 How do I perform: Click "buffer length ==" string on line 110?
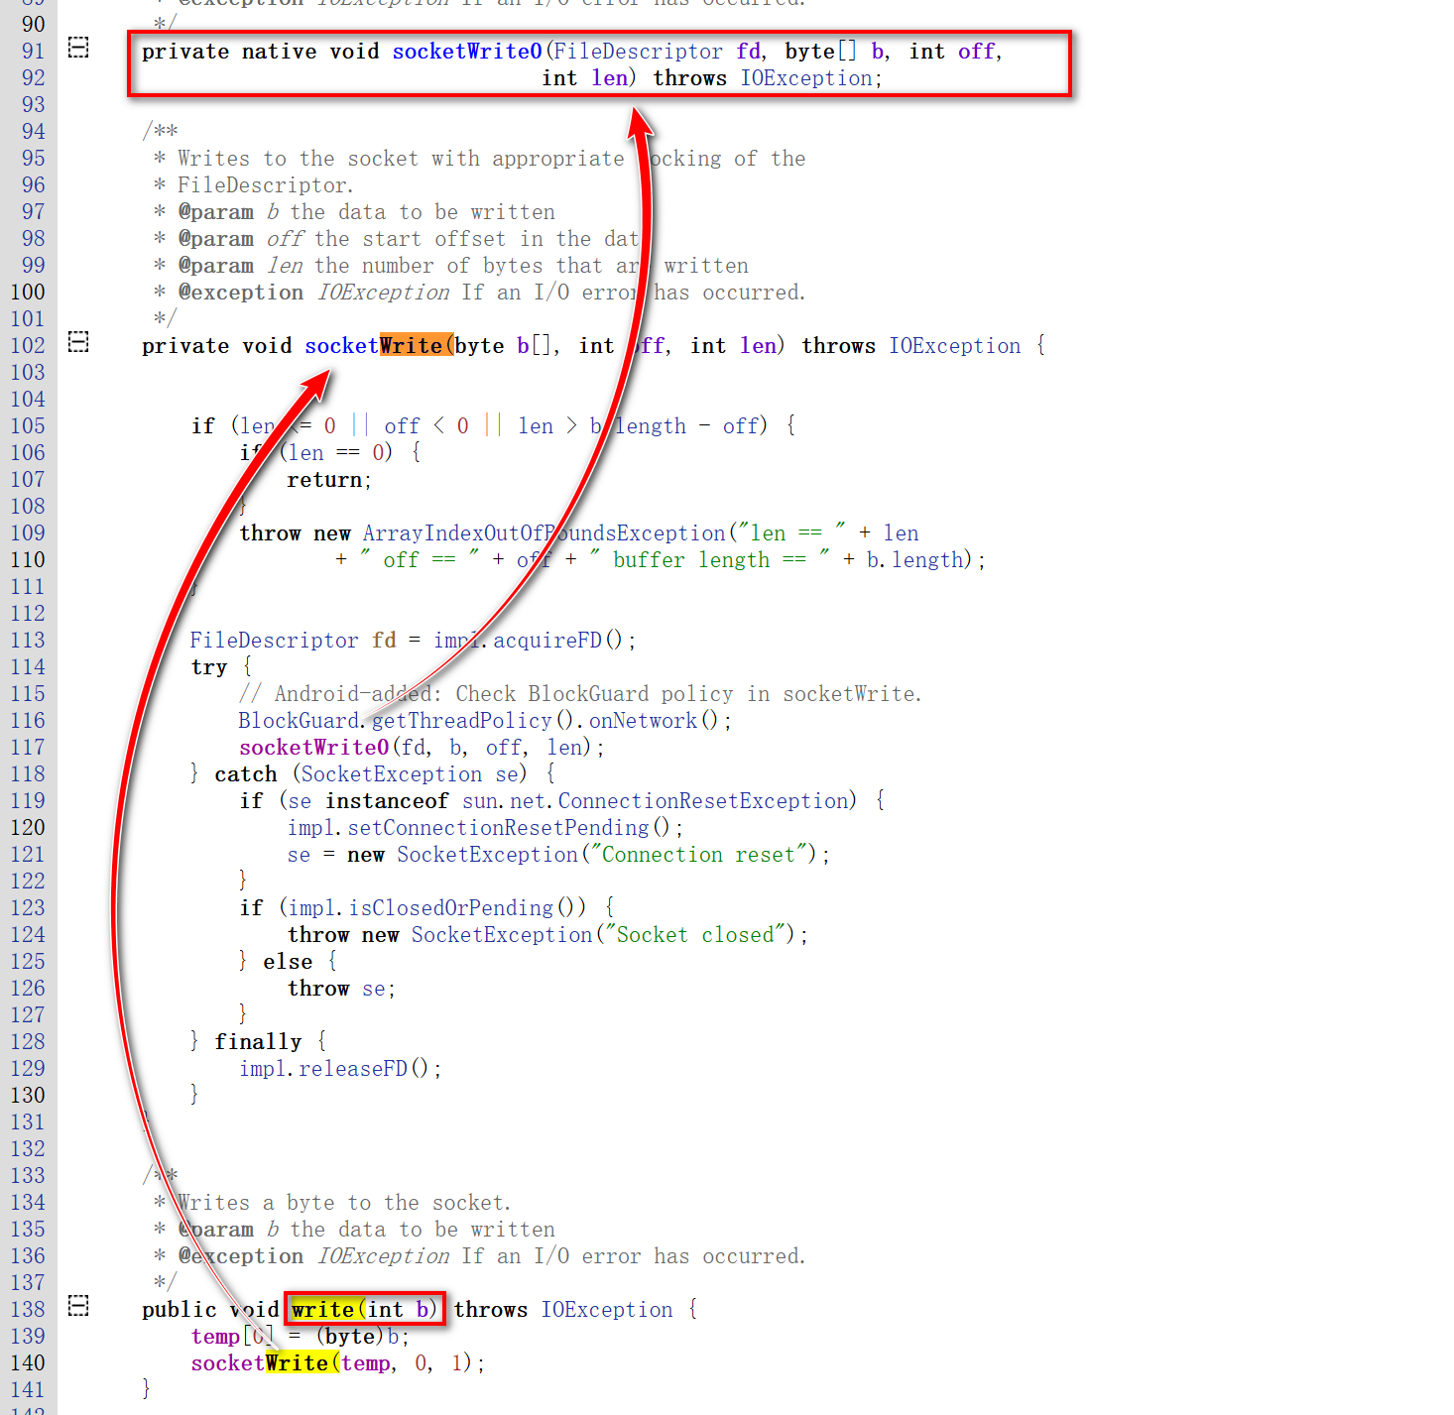710,559
